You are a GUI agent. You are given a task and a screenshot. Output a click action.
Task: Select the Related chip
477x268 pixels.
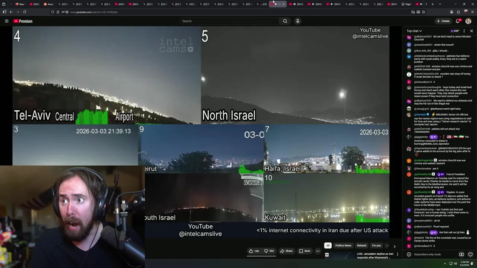(361, 246)
